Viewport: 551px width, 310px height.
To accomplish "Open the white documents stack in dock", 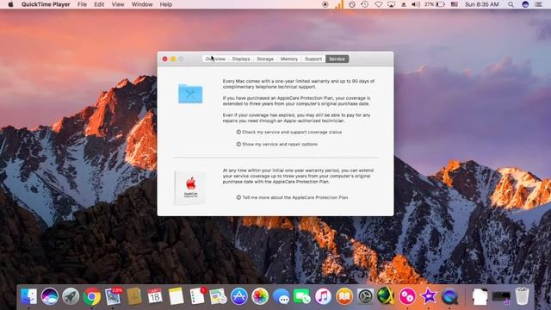I will point(480,296).
